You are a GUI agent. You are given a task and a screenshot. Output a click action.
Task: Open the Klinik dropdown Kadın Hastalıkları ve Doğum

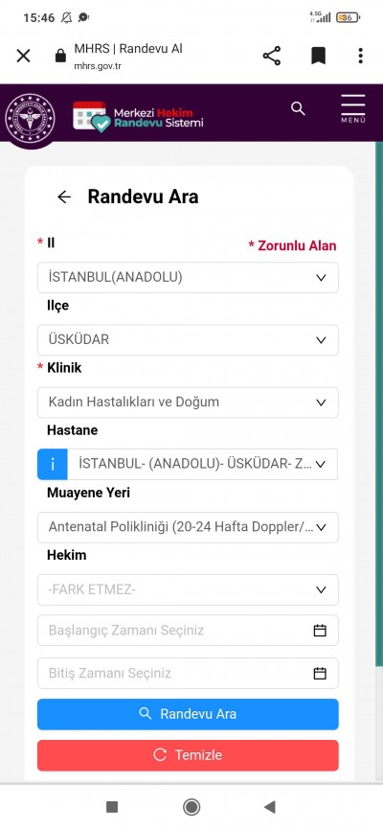point(188,403)
